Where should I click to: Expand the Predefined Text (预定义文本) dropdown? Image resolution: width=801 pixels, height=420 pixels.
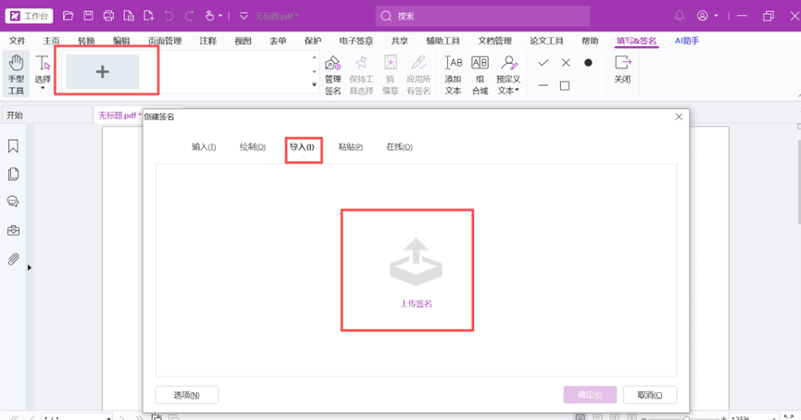[x=508, y=91]
